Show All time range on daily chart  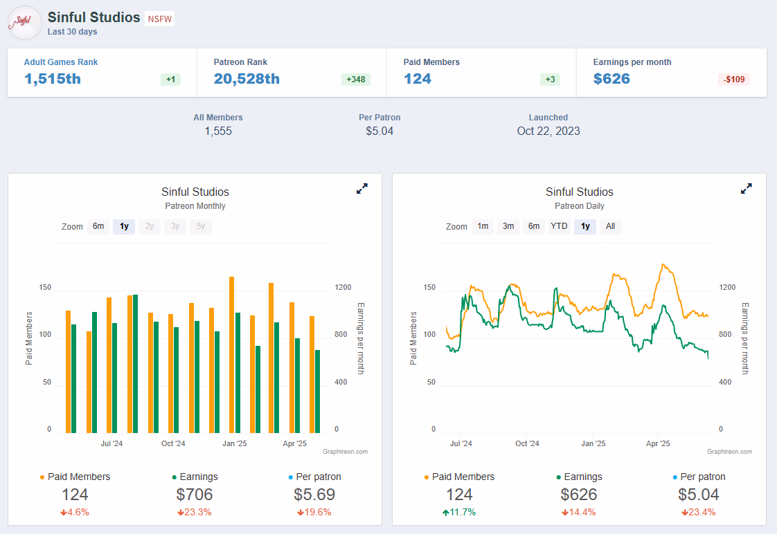(610, 226)
